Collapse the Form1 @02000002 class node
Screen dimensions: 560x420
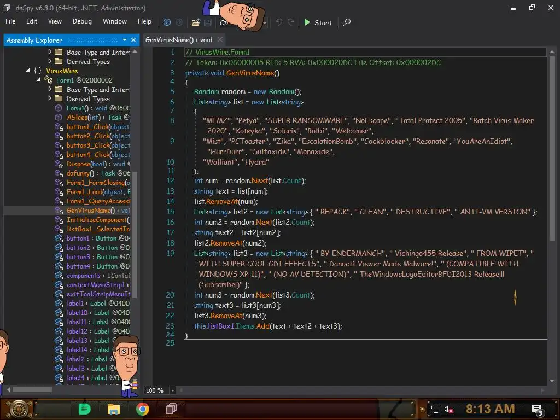tap(39, 79)
